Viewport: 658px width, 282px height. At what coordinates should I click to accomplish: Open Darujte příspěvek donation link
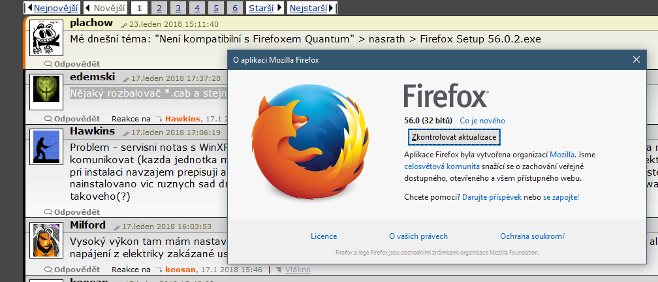click(x=492, y=197)
